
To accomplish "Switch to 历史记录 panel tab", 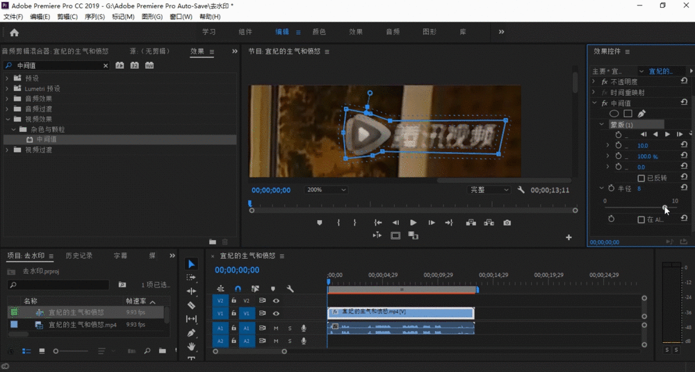I will click(79, 255).
